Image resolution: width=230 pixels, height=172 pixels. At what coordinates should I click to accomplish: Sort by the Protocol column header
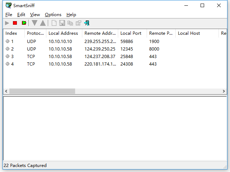coord(35,33)
